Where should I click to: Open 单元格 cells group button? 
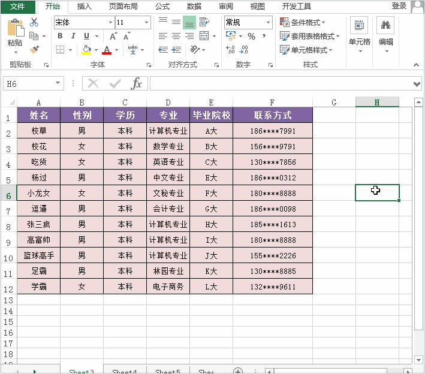pos(360,35)
